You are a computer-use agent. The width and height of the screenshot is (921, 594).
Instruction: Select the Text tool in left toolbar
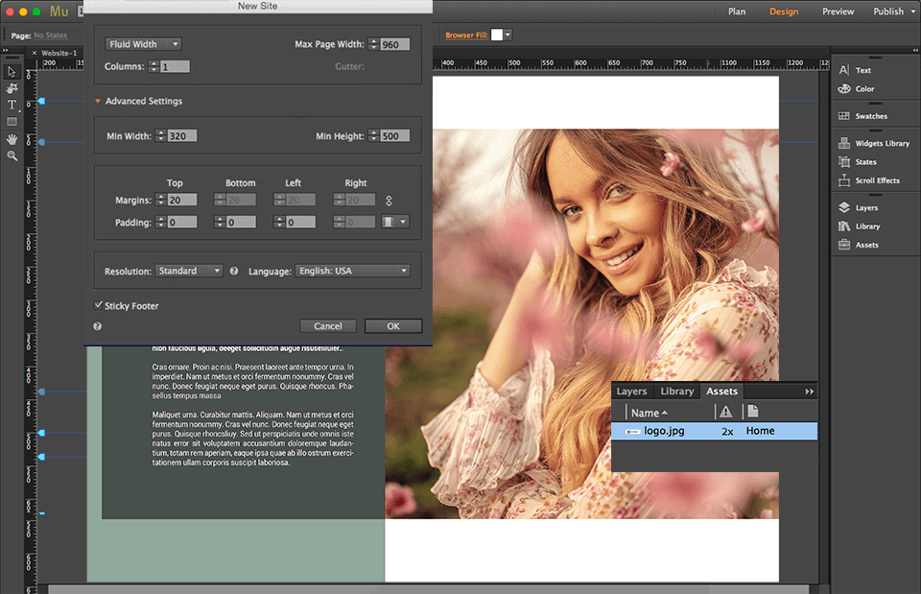point(12,105)
